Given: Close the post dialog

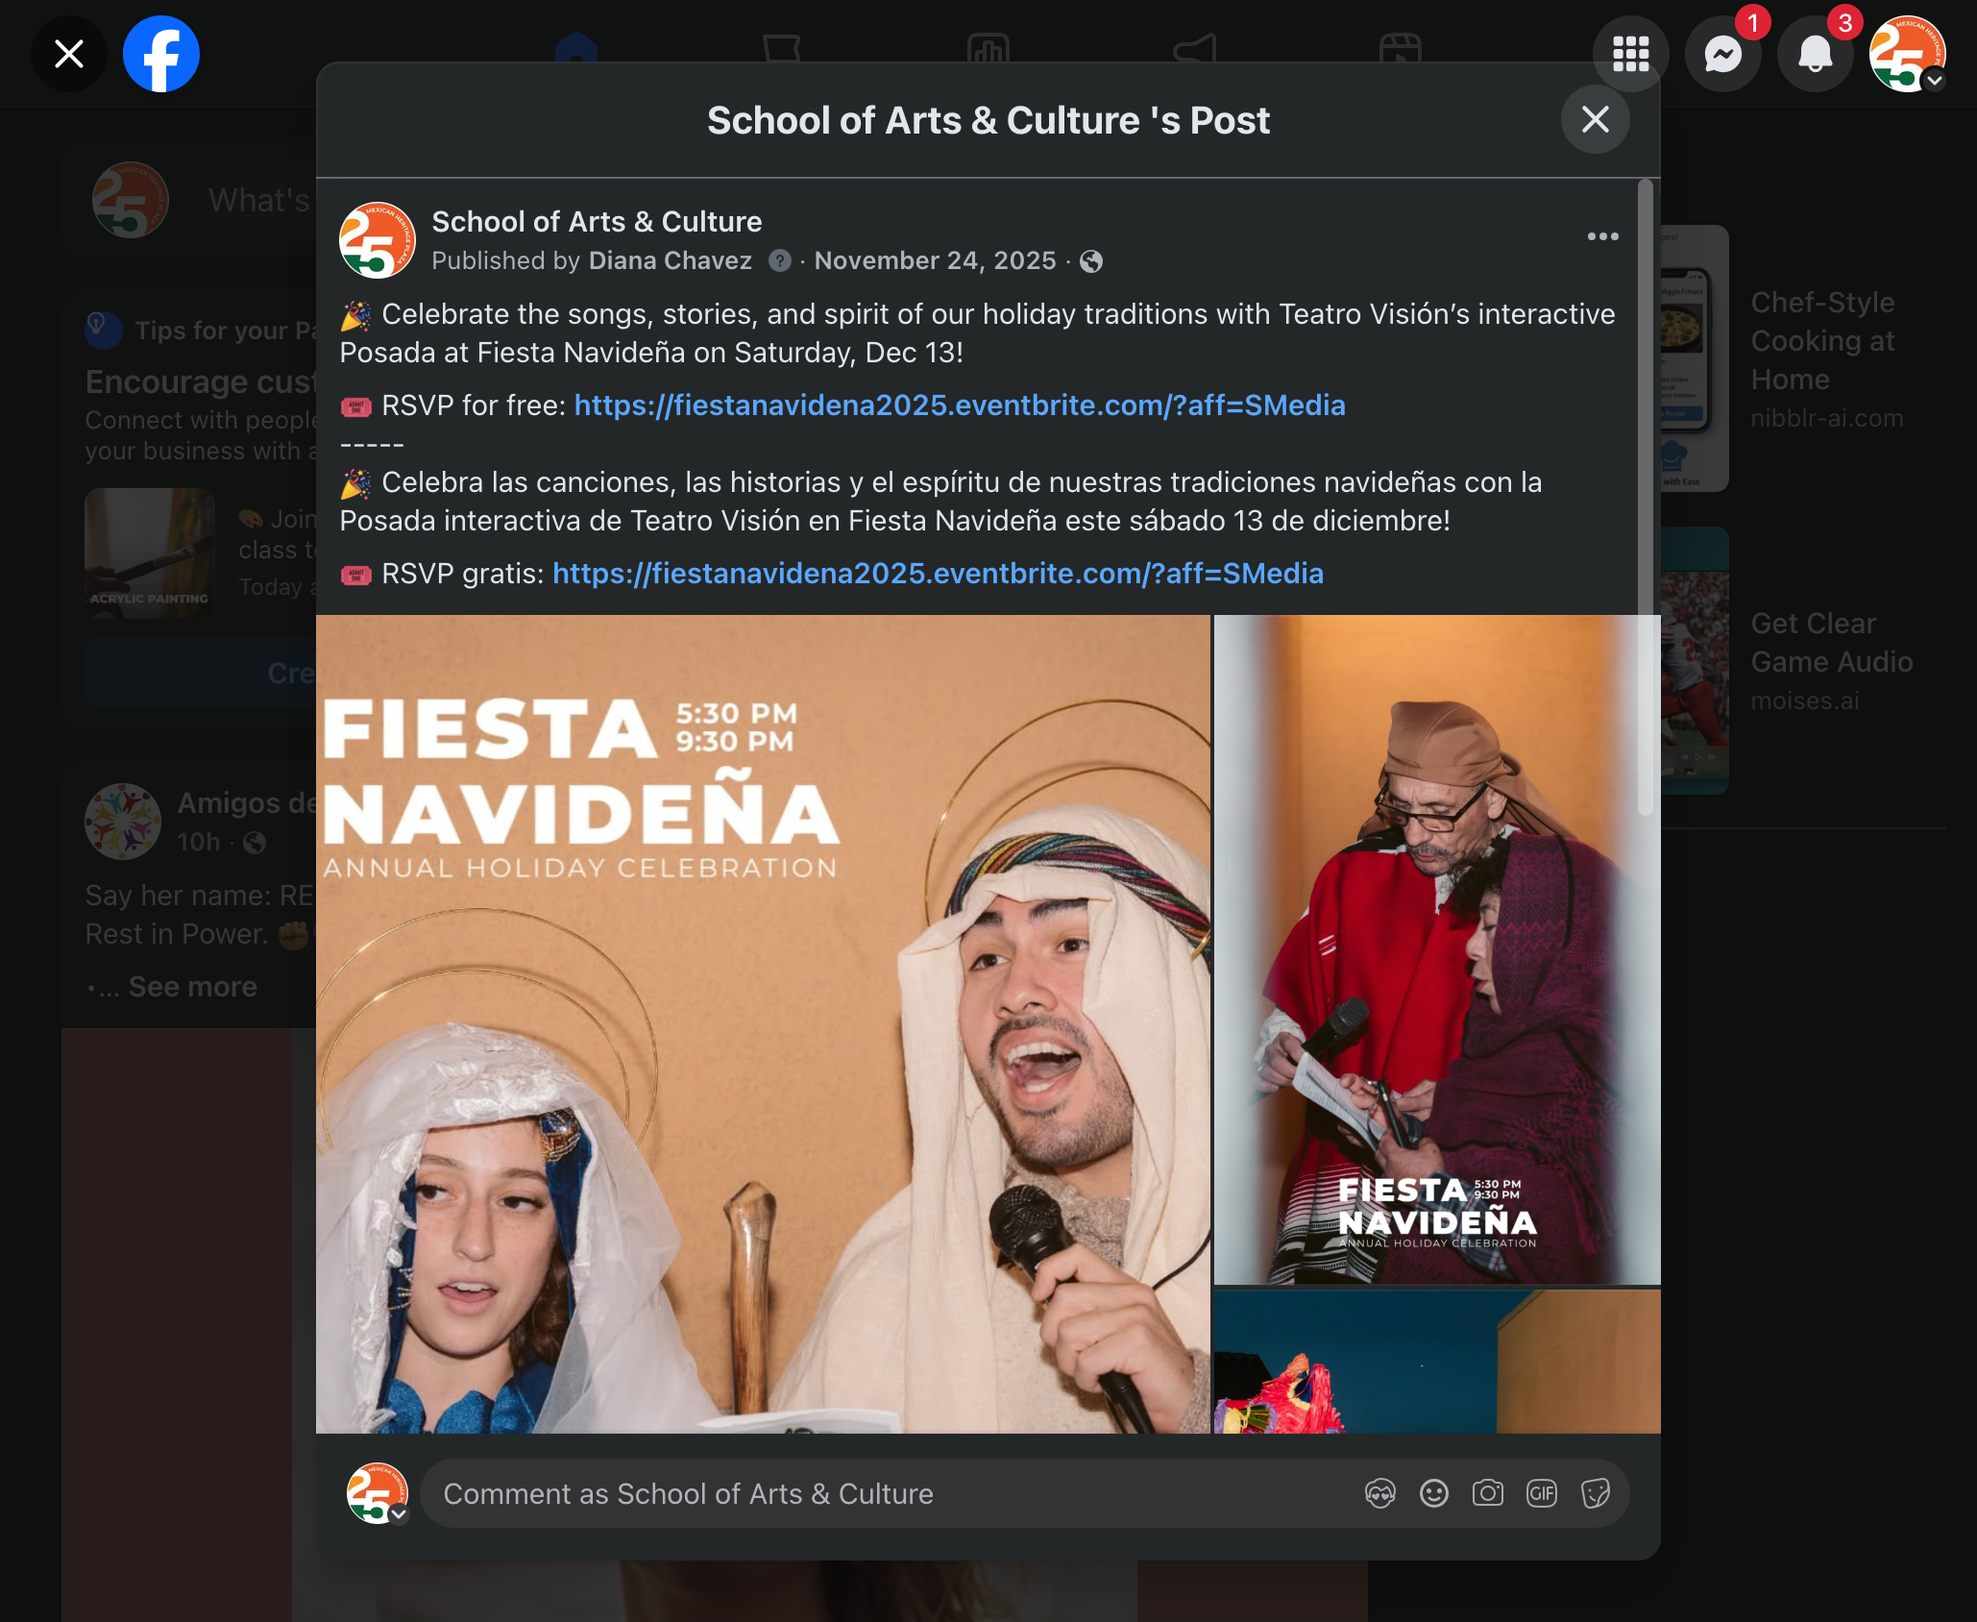Looking at the screenshot, I should pos(1595,120).
